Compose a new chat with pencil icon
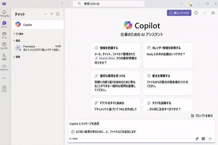This screenshot has height=145, width=218. coord(58,14)
